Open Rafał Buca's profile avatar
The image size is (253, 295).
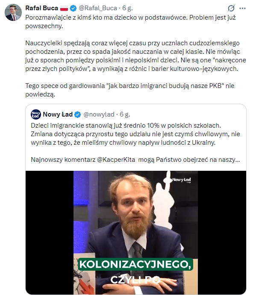(x=13, y=12)
